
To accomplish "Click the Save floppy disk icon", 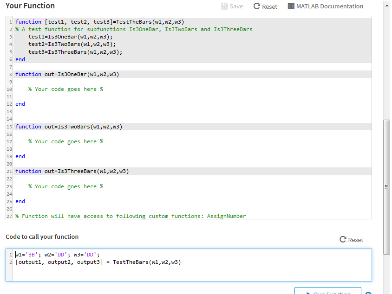I will pos(225,6).
